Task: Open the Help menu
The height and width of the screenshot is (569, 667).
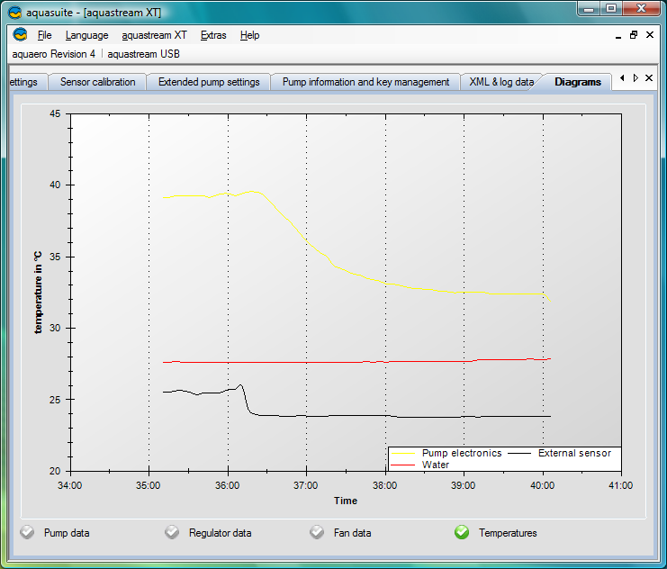Action: tap(249, 35)
